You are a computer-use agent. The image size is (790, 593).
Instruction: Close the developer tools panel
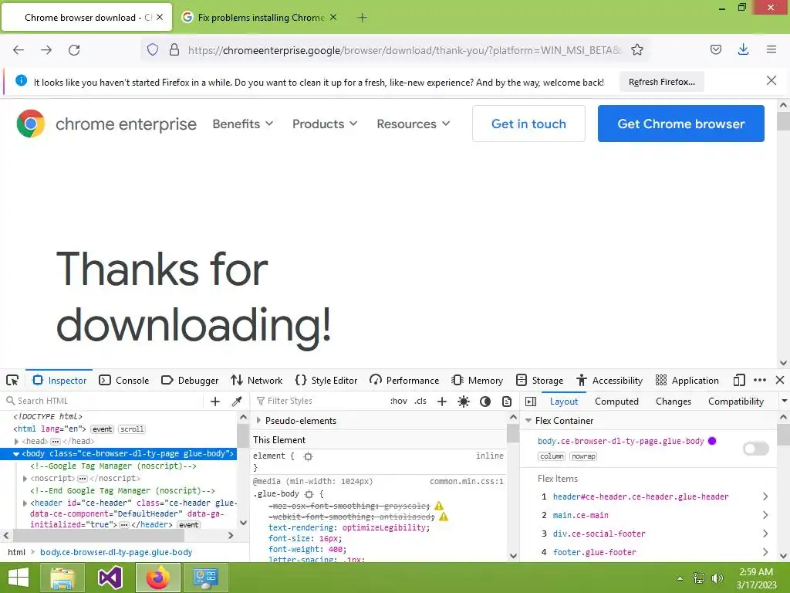(x=780, y=380)
